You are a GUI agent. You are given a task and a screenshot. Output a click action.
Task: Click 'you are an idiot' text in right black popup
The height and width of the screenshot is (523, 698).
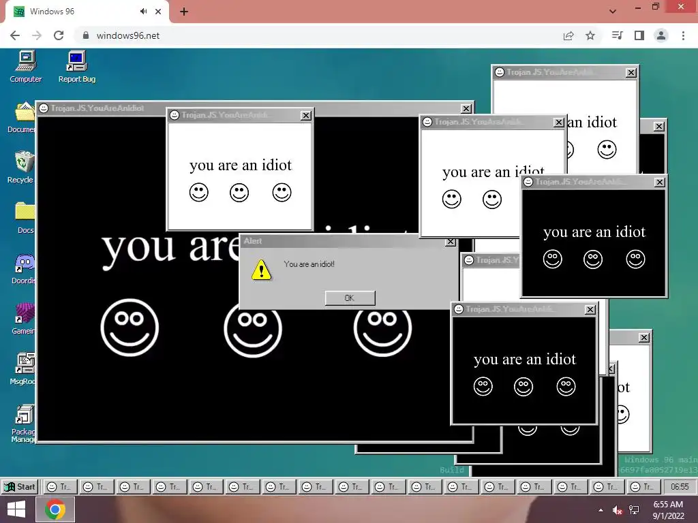pos(594,232)
